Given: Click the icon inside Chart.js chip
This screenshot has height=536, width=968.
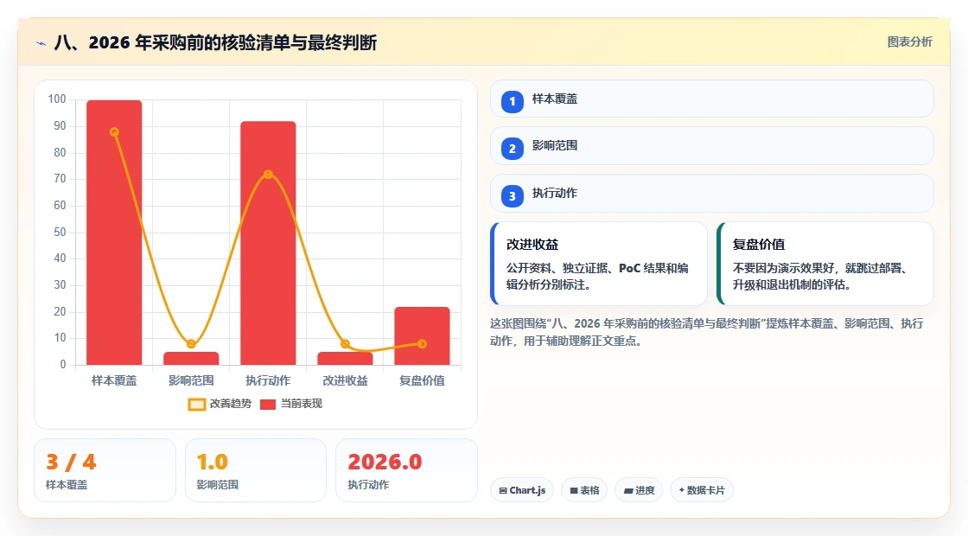Looking at the screenshot, I should [503, 490].
